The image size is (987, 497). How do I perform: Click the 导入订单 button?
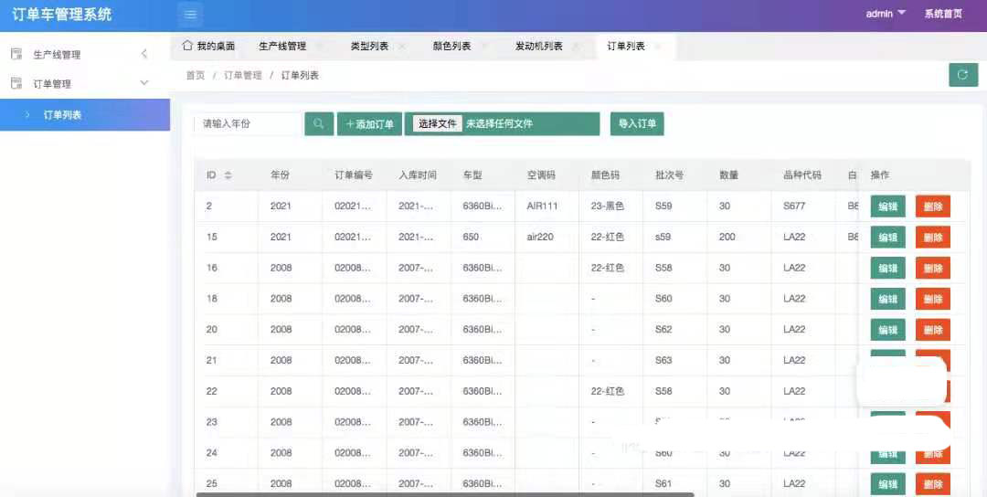tap(637, 124)
